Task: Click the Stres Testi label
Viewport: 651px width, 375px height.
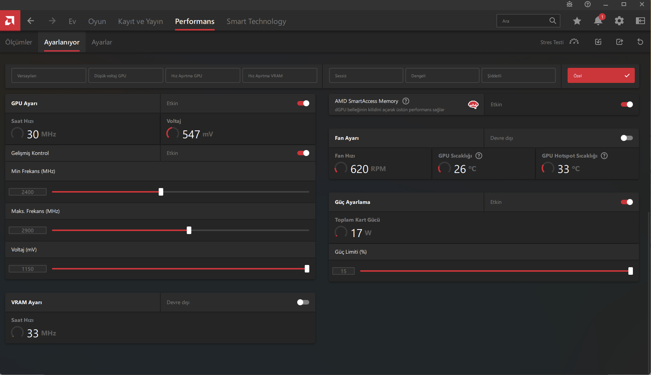Action: 552,42
